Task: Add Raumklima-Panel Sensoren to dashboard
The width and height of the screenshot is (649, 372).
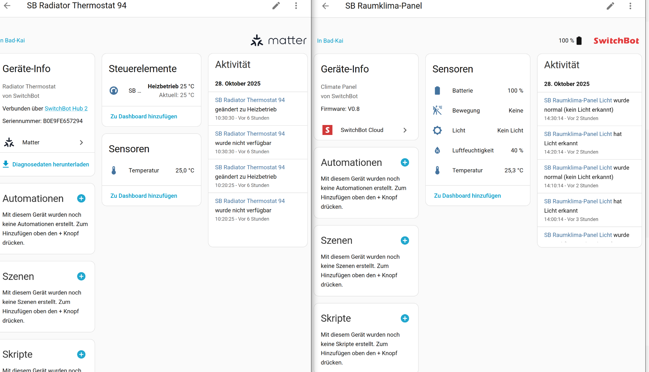Action: point(467,196)
